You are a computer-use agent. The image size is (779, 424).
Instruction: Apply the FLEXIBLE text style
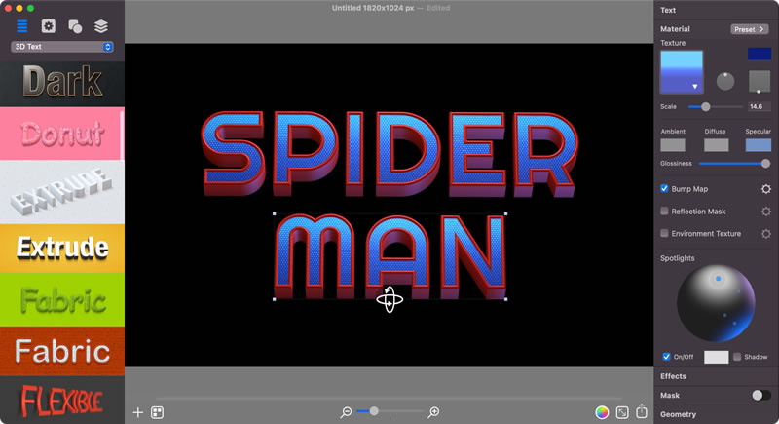tap(62, 401)
